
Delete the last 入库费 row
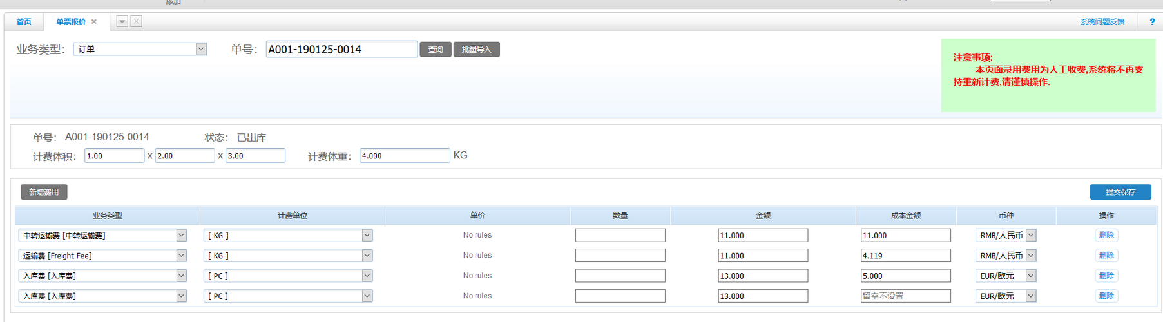[x=1106, y=296]
